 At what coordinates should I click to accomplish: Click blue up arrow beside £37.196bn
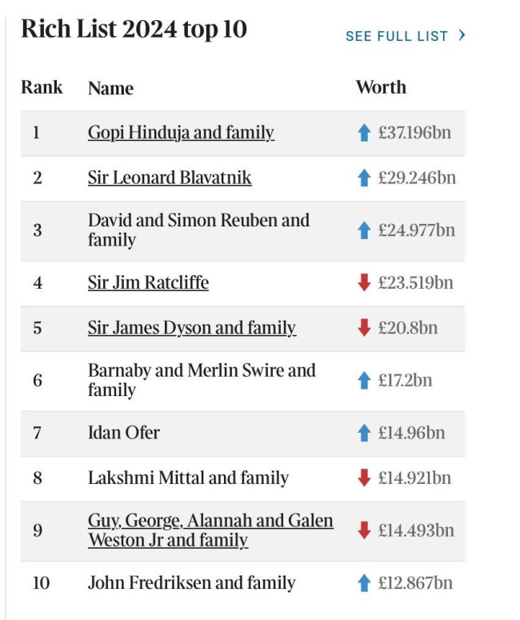pos(364,133)
